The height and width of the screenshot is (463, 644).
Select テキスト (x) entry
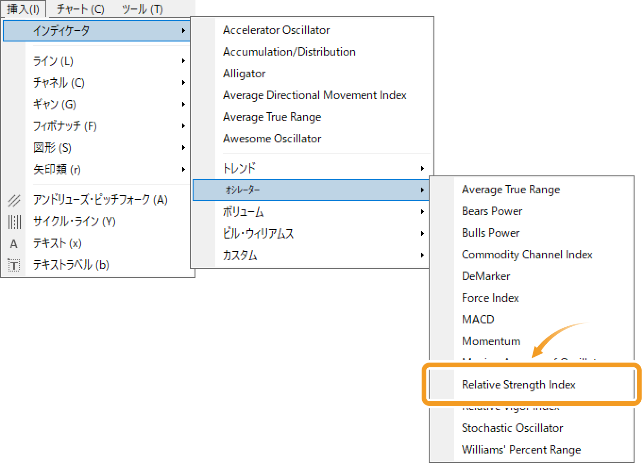(x=57, y=243)
